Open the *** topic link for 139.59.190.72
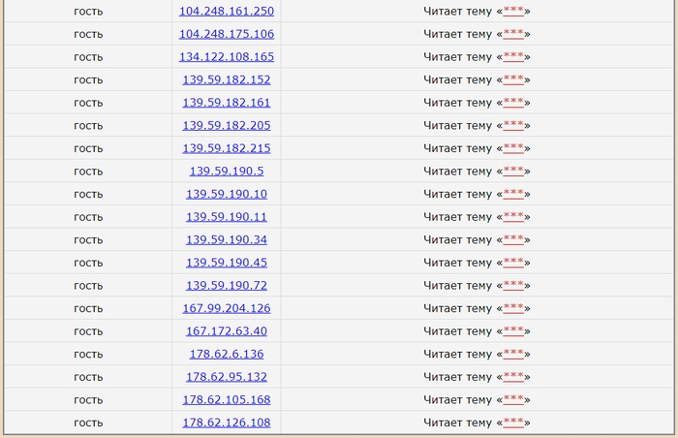Viewport: 678px width, 438px height. tap(513, 286)
